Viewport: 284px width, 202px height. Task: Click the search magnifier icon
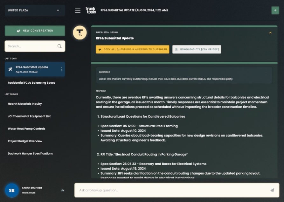[59, 46]
